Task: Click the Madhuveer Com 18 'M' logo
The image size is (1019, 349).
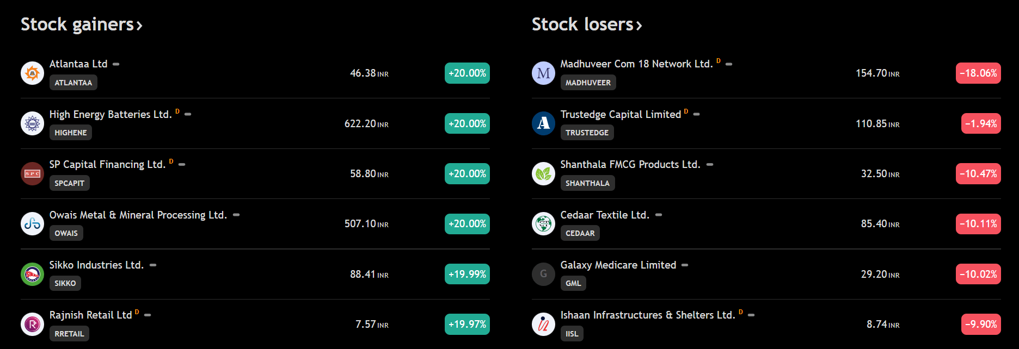Action: 543,73
